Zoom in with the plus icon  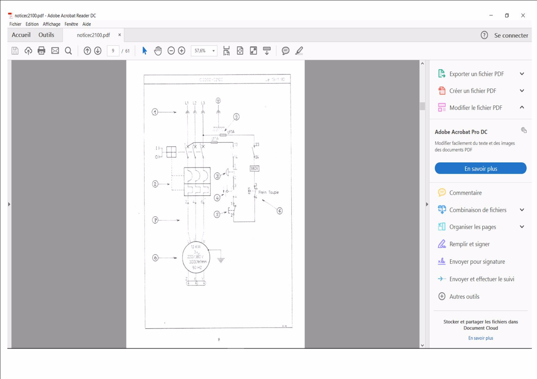(x=182, y=51)
